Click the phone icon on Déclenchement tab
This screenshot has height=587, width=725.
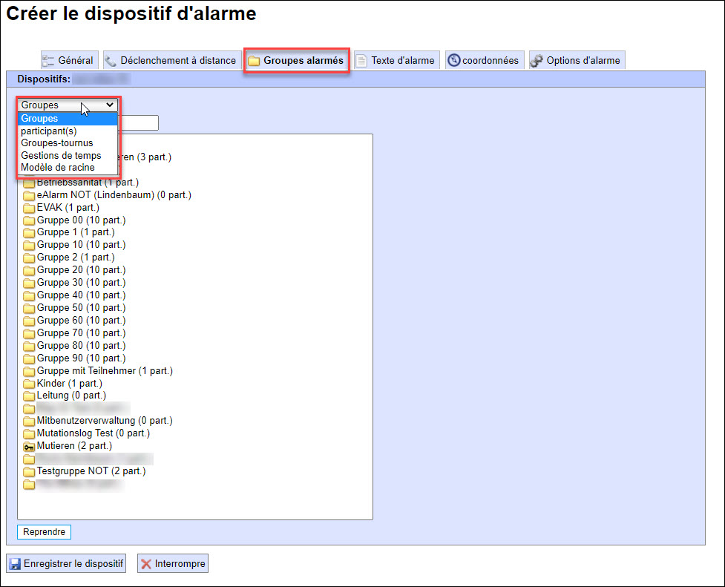pyautogui.click(x=111, y=61)
